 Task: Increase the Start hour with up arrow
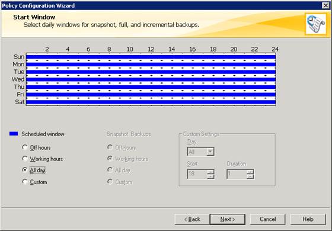[210, 172]
